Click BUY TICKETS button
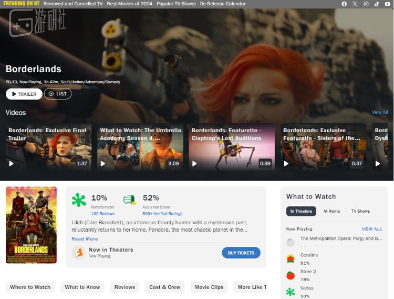The height and width of the screenshot is (299, 394). pos(241,253)
